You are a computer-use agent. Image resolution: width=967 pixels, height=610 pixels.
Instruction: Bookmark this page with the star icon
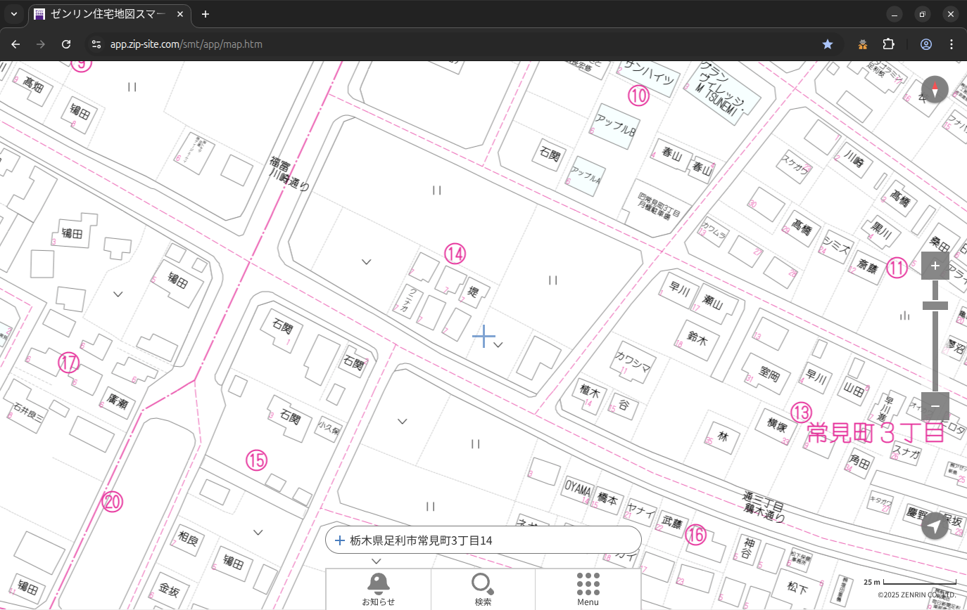pos(828,44)
